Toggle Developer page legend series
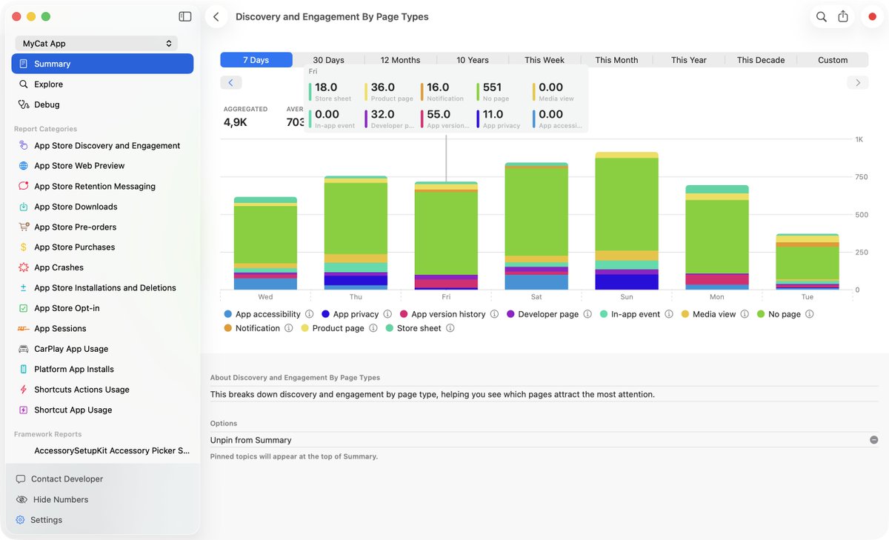This screenshot has width=889, height=540. 542,314
